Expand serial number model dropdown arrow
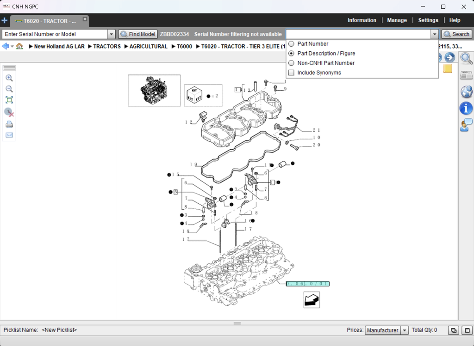The image size is (474, 346). [111, 34]
